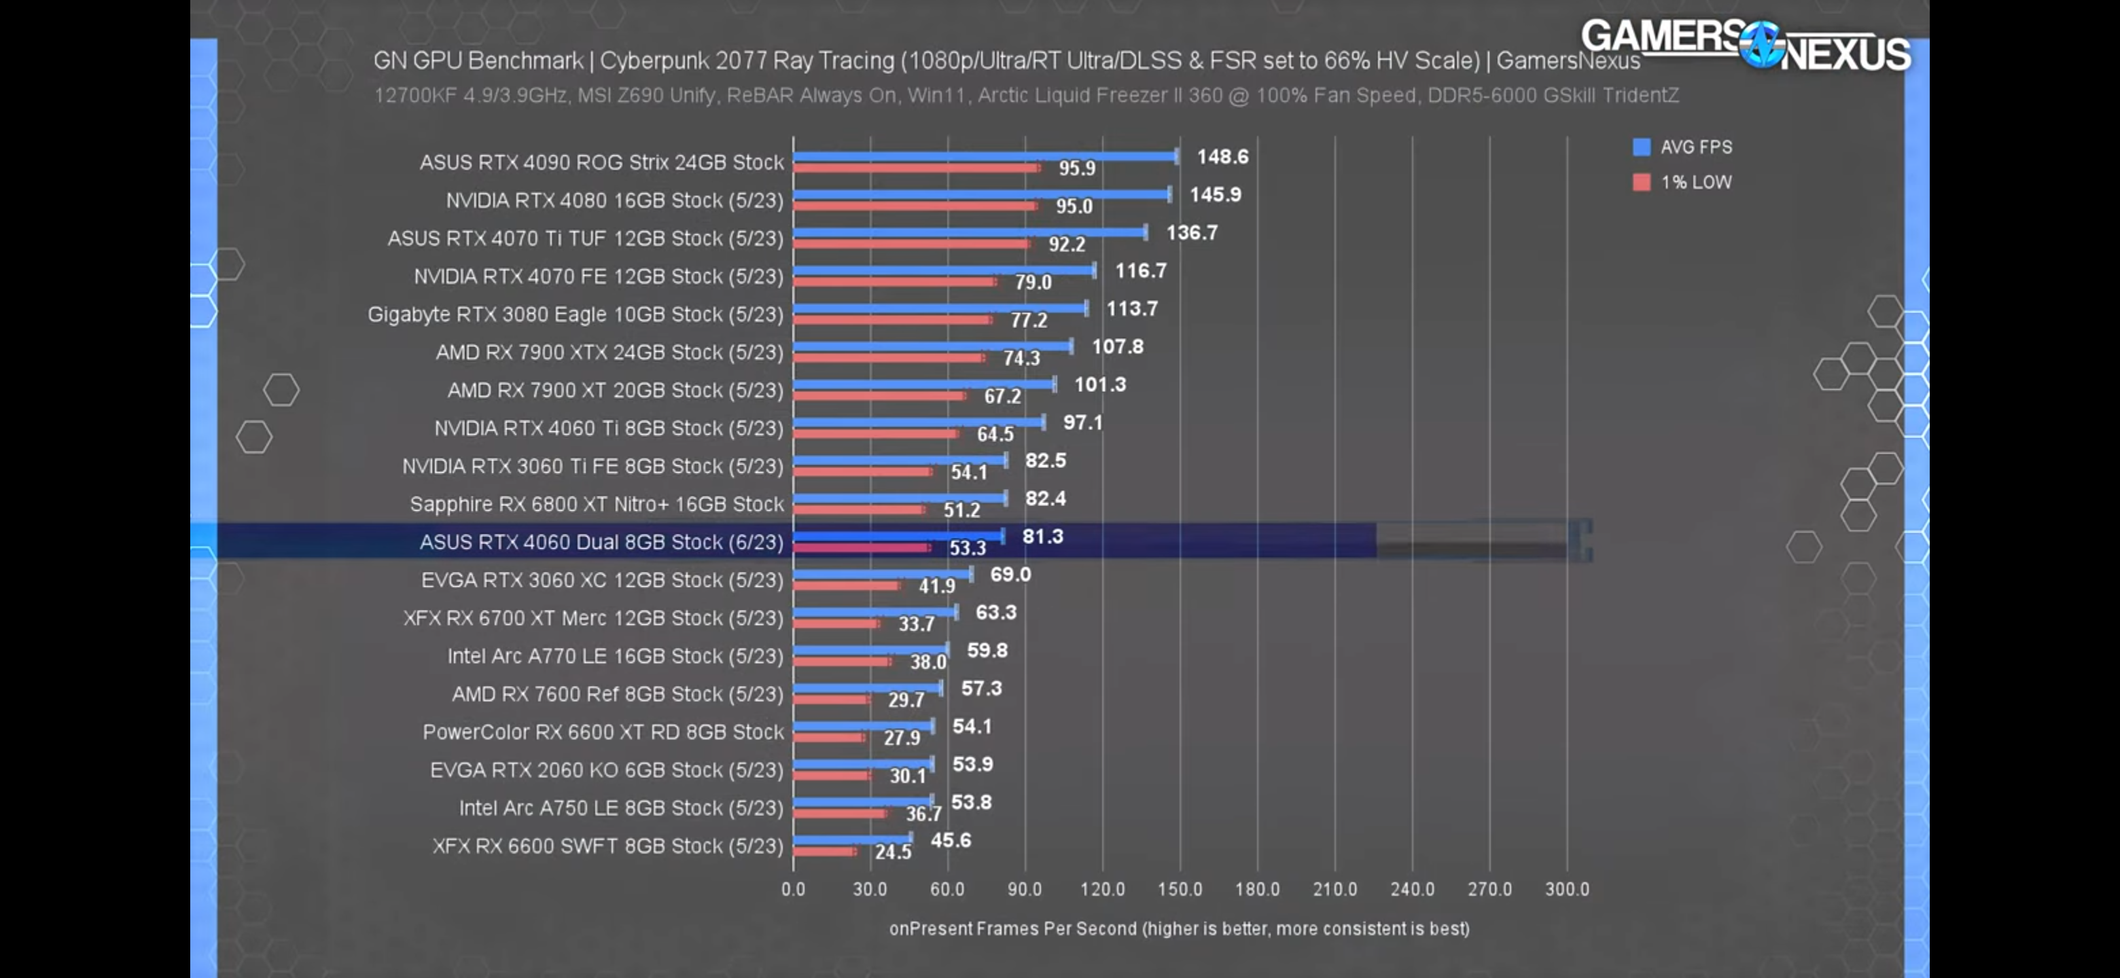This screenshot has width=2120, height=978.
Task: Click the AVG FPS legend text
Action: (1695, 147)
